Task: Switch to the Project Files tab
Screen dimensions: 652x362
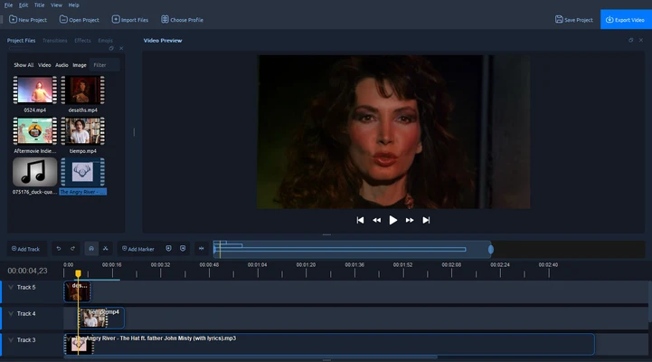Action: coord(21,41)
